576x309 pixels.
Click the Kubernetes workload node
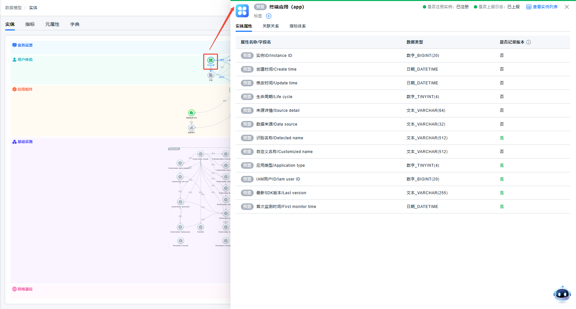point(180,202)
